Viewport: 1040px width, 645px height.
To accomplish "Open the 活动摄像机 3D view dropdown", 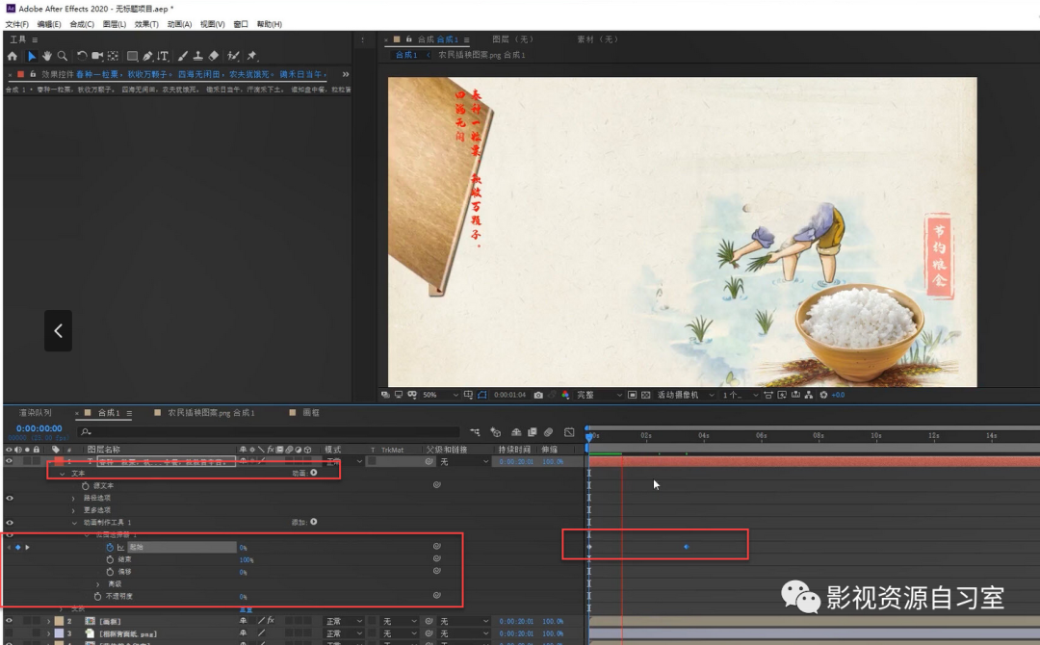I will 686,395.
